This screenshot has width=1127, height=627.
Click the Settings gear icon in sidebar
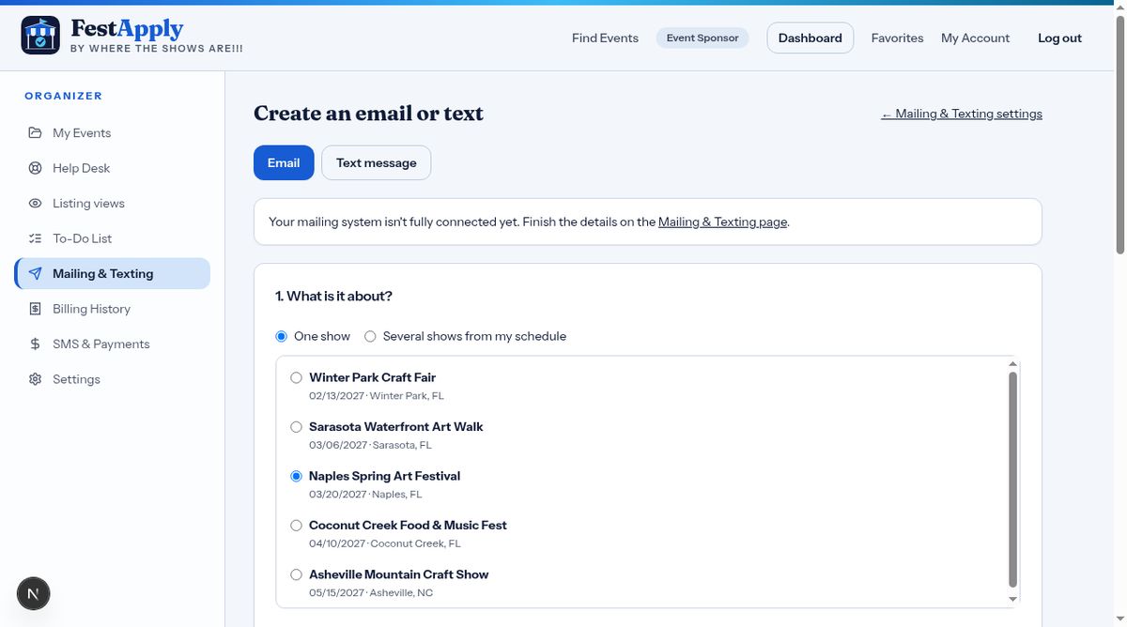[x=35, y=379]
